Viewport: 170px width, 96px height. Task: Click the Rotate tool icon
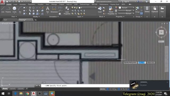click(x=34, y=8)
